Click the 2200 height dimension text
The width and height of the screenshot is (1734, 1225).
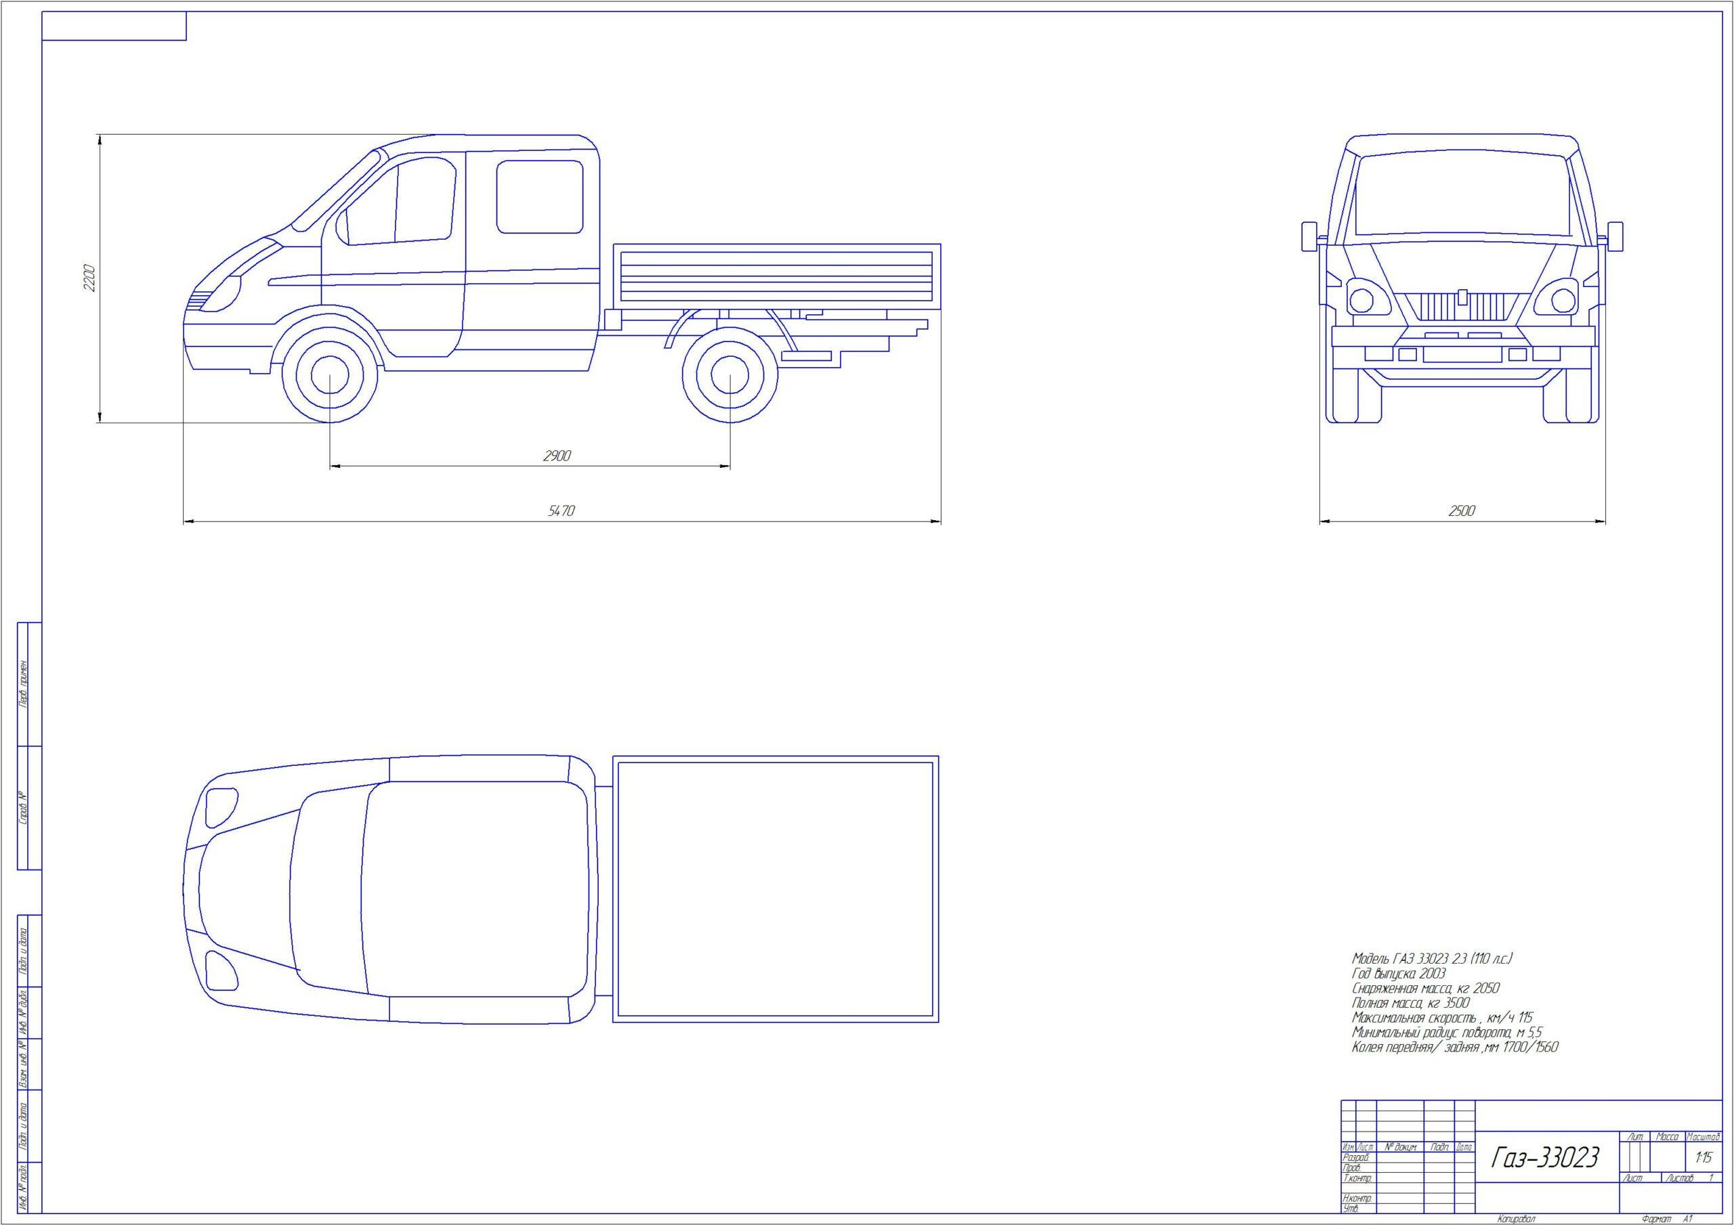(89, 278)
